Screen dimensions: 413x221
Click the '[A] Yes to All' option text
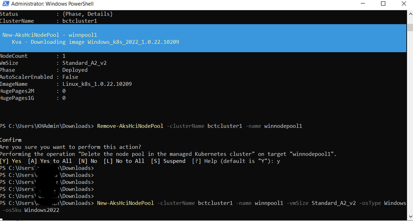tap(50, 161)
